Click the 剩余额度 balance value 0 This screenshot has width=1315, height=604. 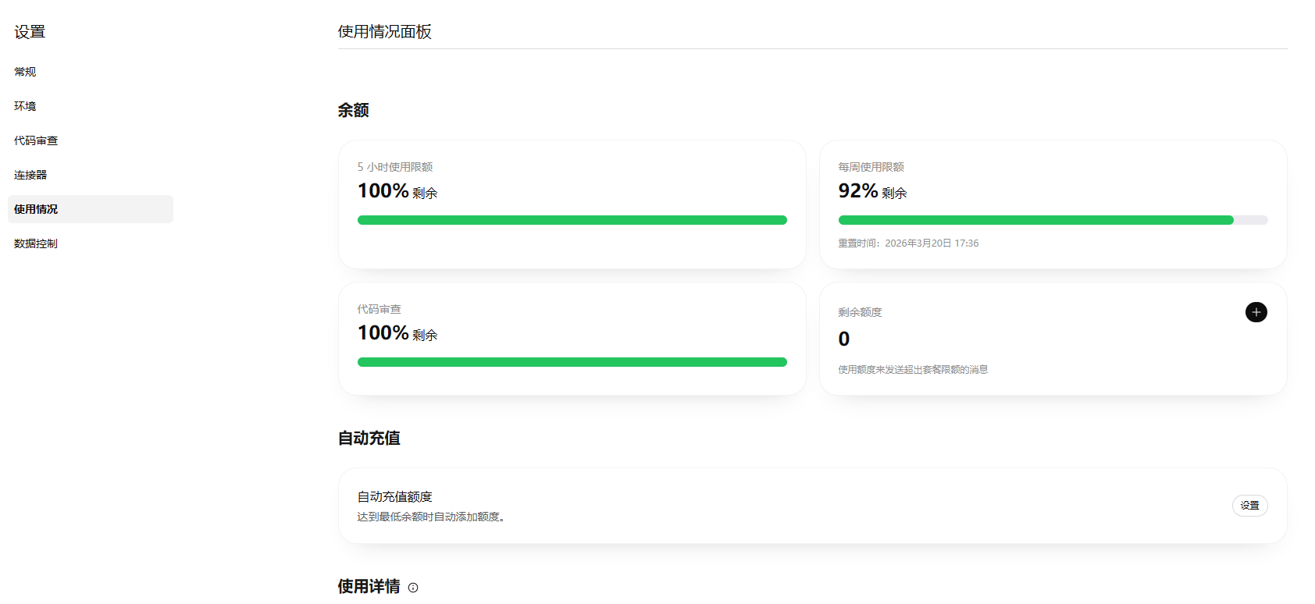(843, 339)
